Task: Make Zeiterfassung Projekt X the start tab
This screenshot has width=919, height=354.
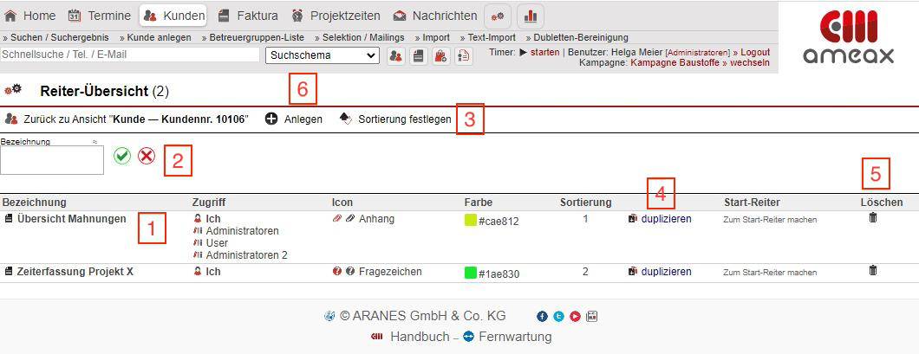Action: (770, 273)
